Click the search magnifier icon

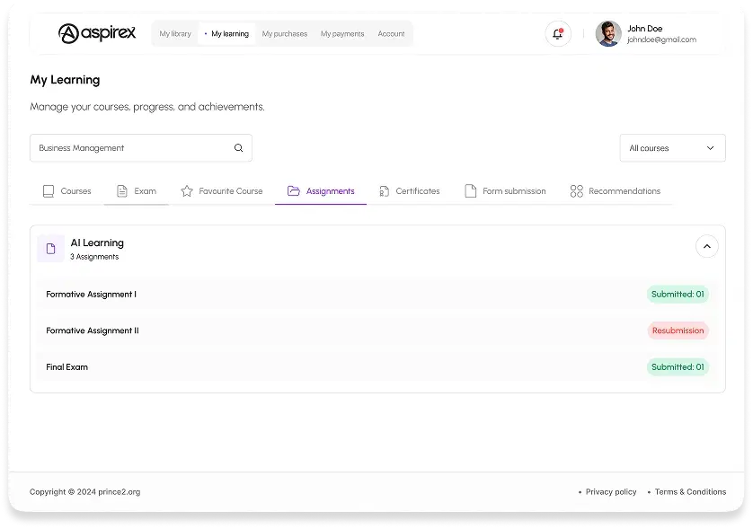[x=238, y=148]
